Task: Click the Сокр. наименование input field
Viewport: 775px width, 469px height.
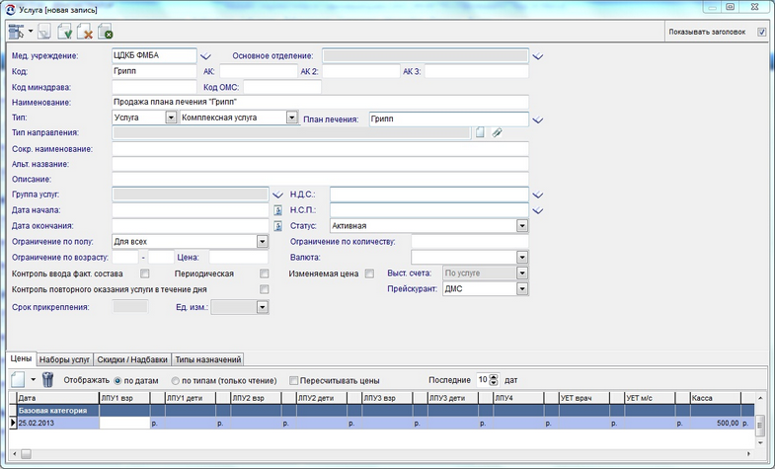Action: pos(320,149)
